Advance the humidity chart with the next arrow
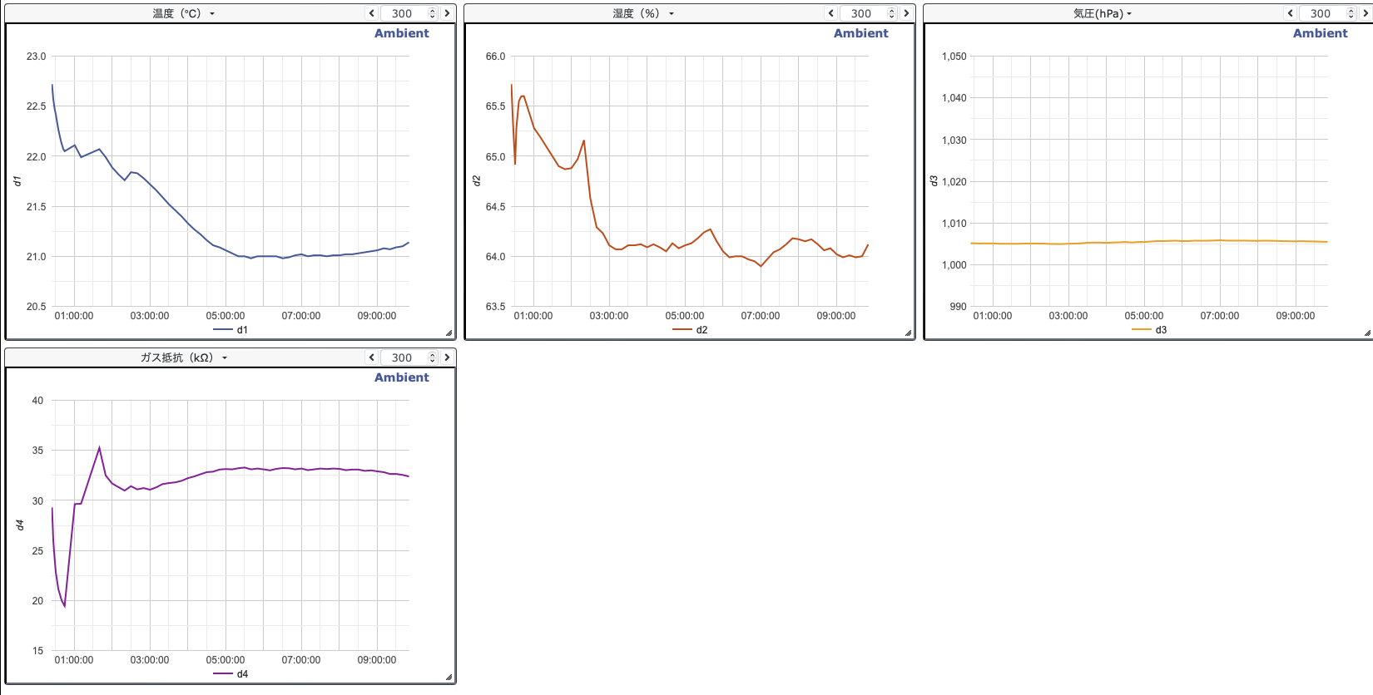 point(906,13)
